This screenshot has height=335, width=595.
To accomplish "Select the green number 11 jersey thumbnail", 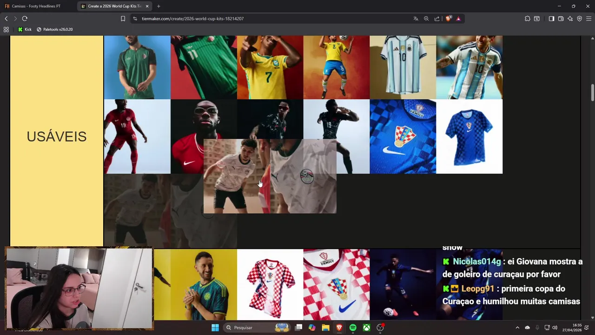I will click(204, 67).
